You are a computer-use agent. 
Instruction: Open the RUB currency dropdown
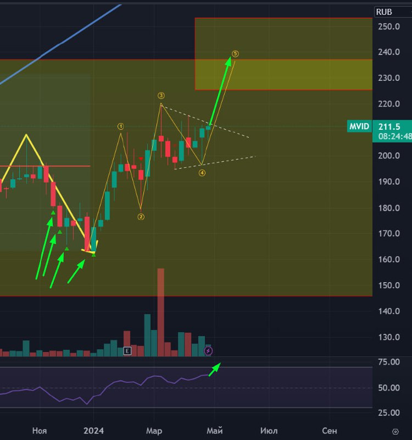[x=393, y=12]
